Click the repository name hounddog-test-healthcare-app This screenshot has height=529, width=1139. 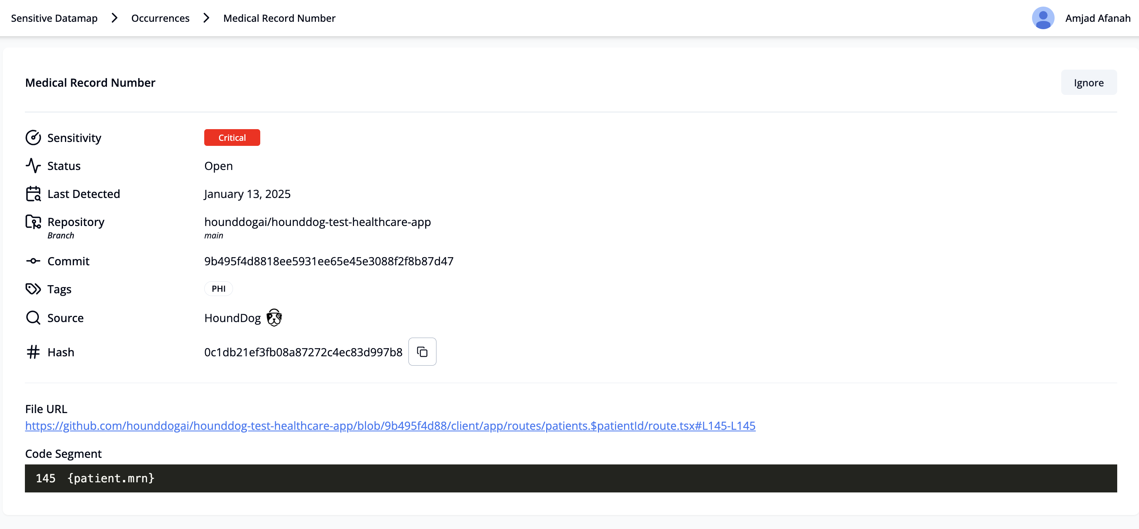(317, 222)
